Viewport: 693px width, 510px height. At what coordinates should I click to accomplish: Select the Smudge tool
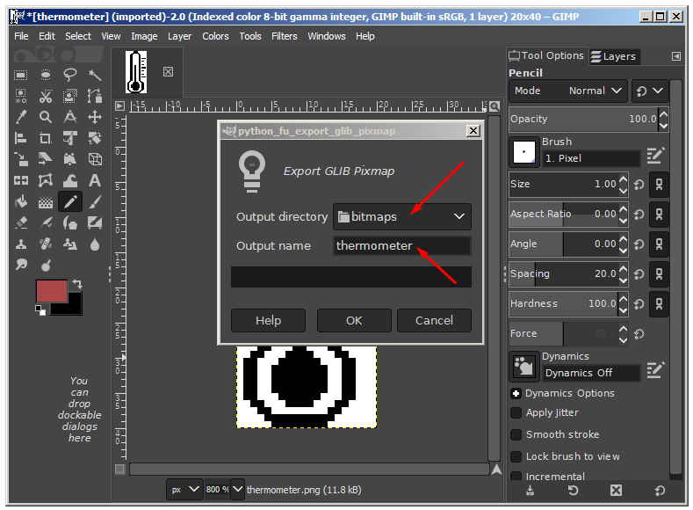coord(21,265)
